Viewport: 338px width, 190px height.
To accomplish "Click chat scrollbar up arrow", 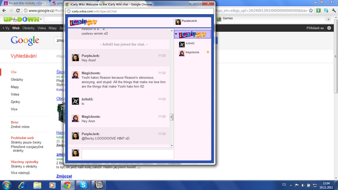I will [x=172, y=31].
